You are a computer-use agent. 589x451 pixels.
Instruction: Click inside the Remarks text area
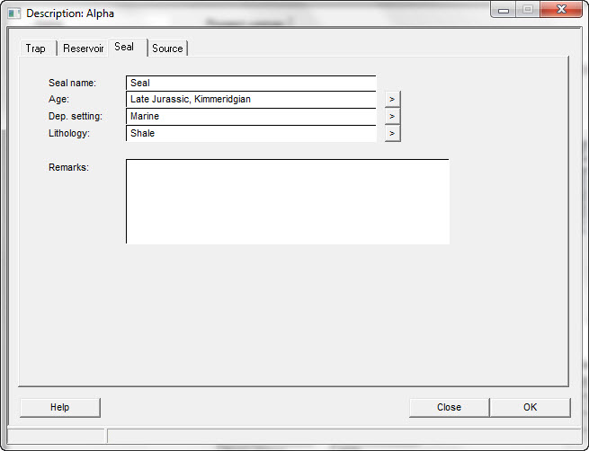coord(287,201)
